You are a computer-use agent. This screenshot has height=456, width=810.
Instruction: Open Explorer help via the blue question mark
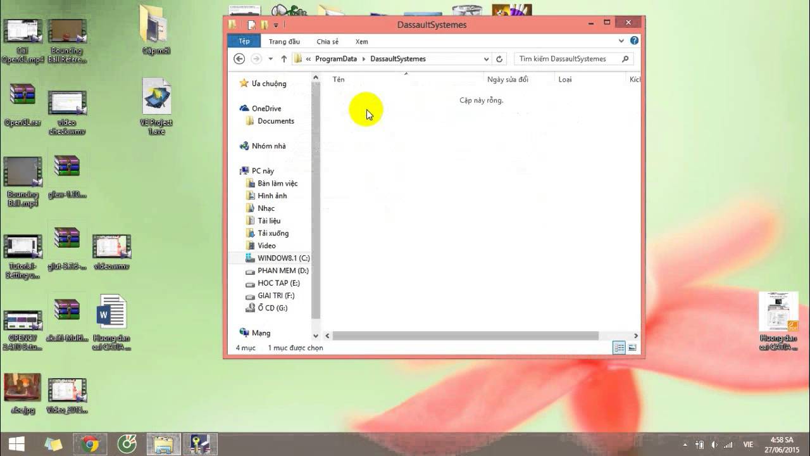click(634, 41)
